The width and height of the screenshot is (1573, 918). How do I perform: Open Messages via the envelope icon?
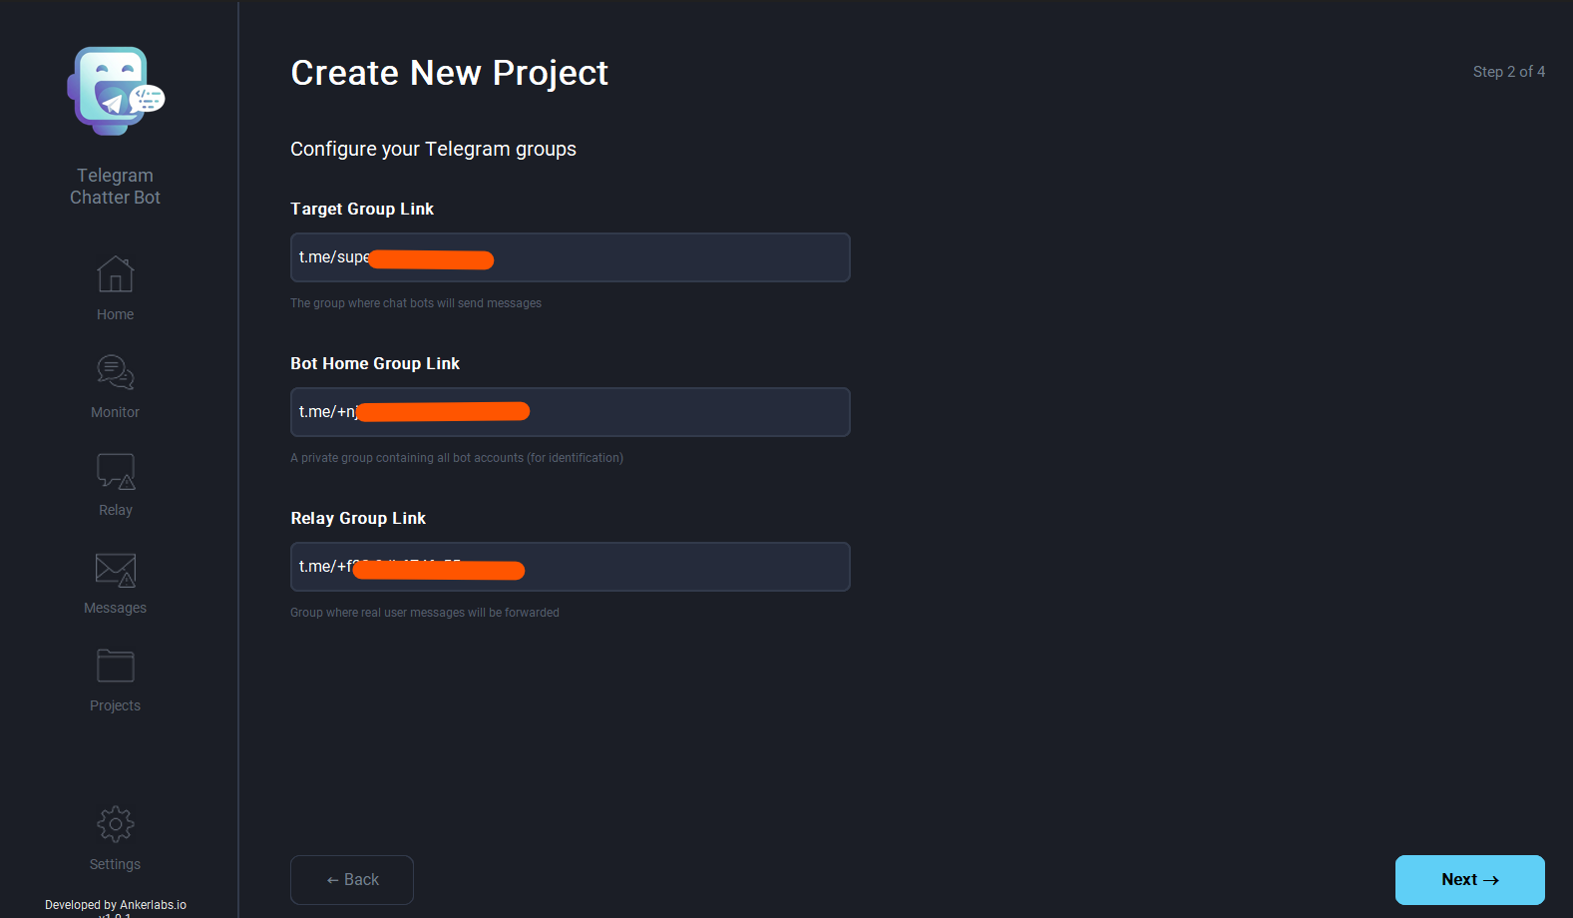point(115,569)
